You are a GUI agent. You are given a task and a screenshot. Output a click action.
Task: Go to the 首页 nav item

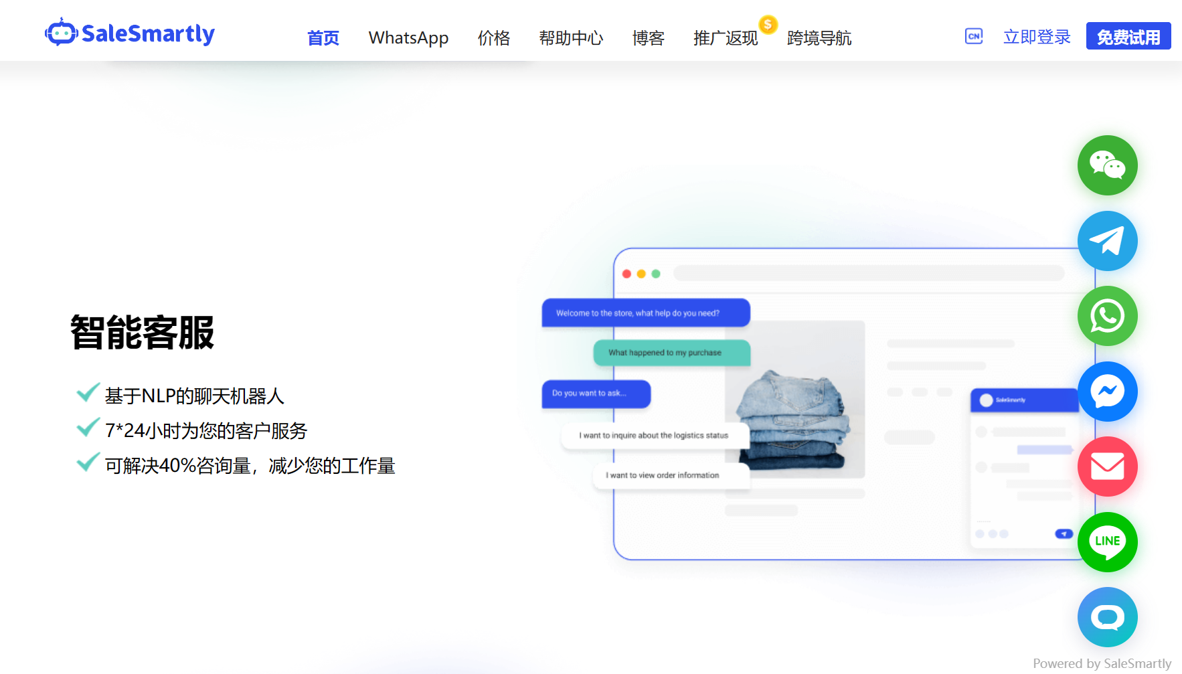323,37
